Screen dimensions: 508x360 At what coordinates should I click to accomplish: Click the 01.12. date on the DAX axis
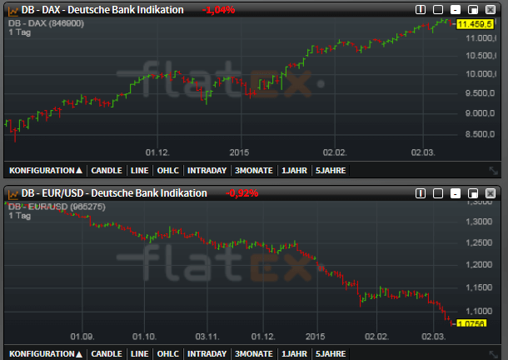pos(157,152)
